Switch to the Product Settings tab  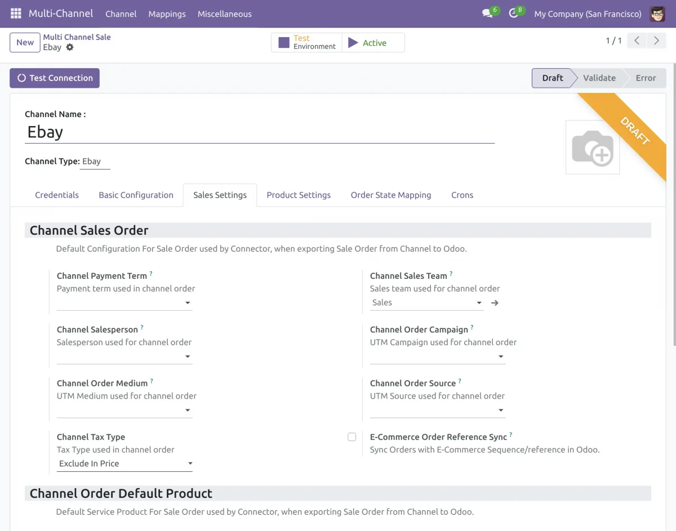299,195
